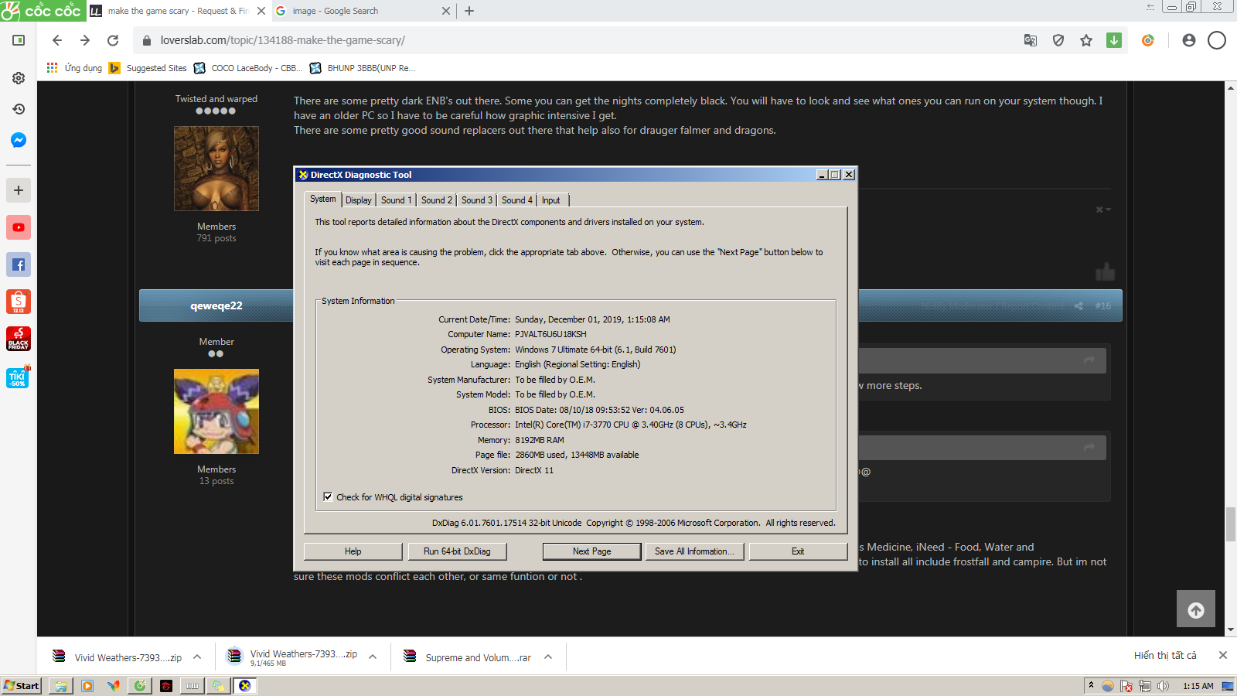
Task: Open qeweqe22 user profile link
Action: click(216, 306)
